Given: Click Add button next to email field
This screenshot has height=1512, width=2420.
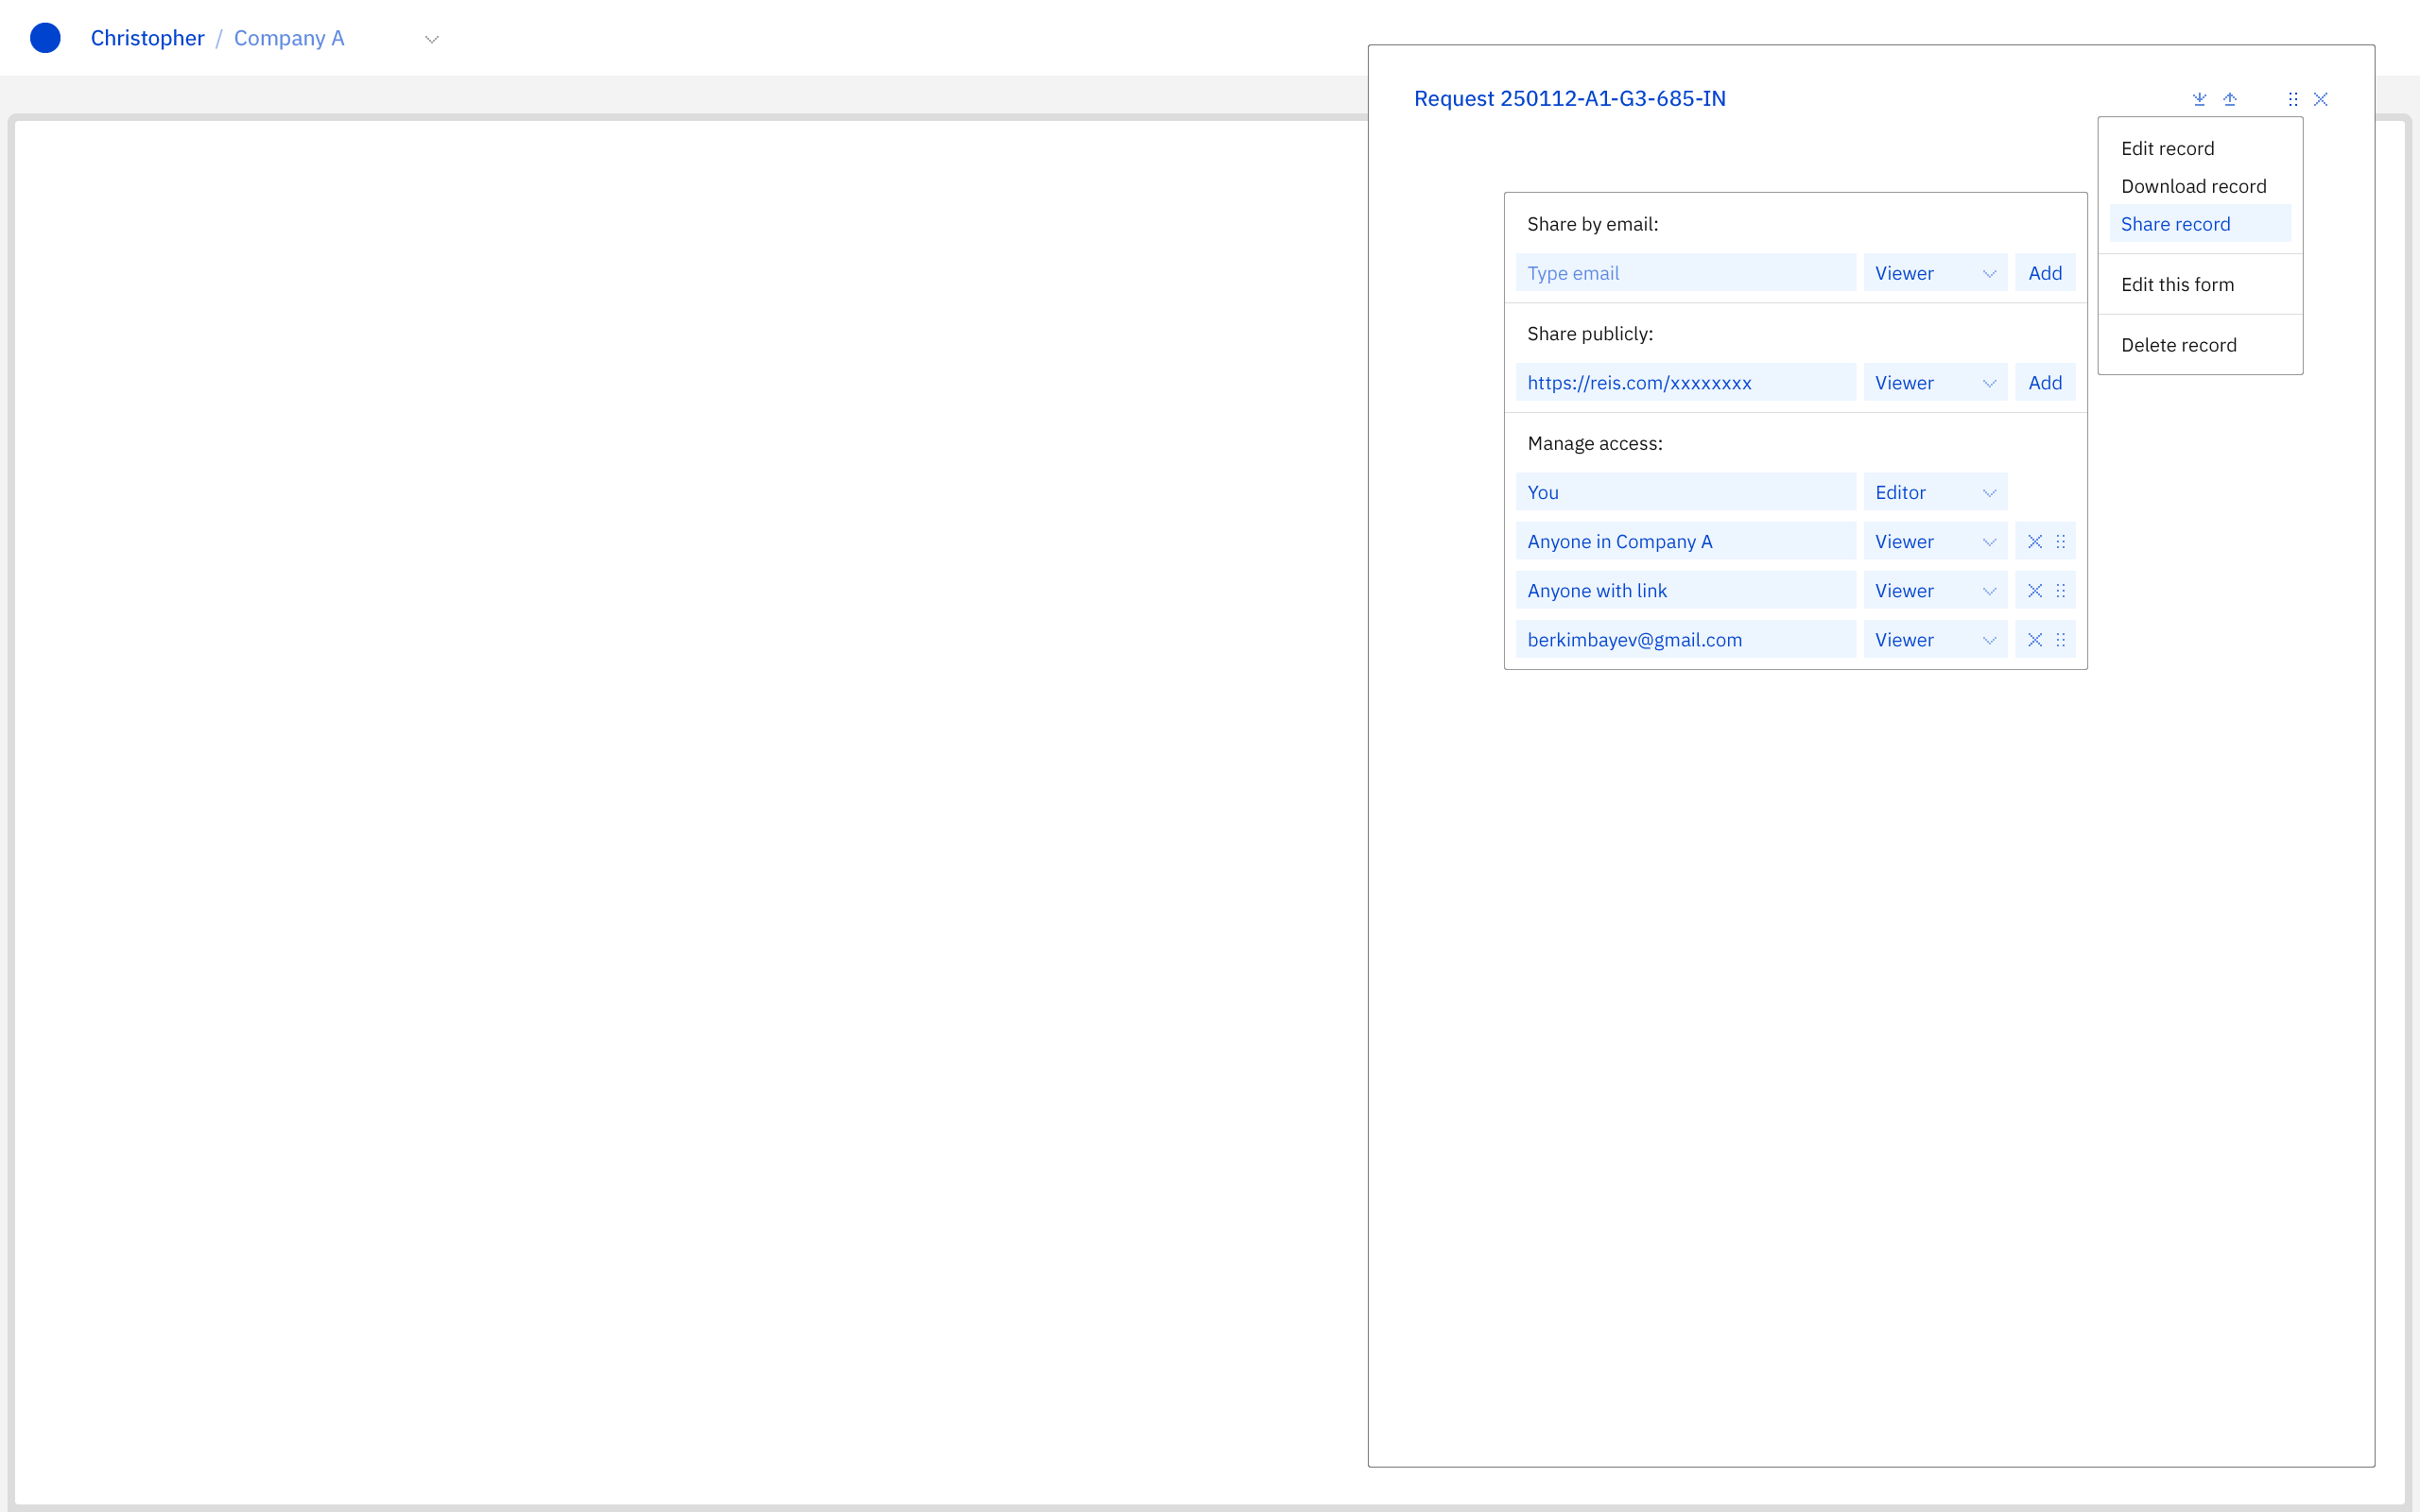Looking at the screenshot, I should [x=2044, y=273].
